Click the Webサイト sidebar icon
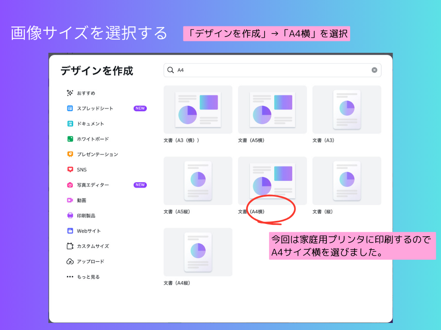 (70, 231)
